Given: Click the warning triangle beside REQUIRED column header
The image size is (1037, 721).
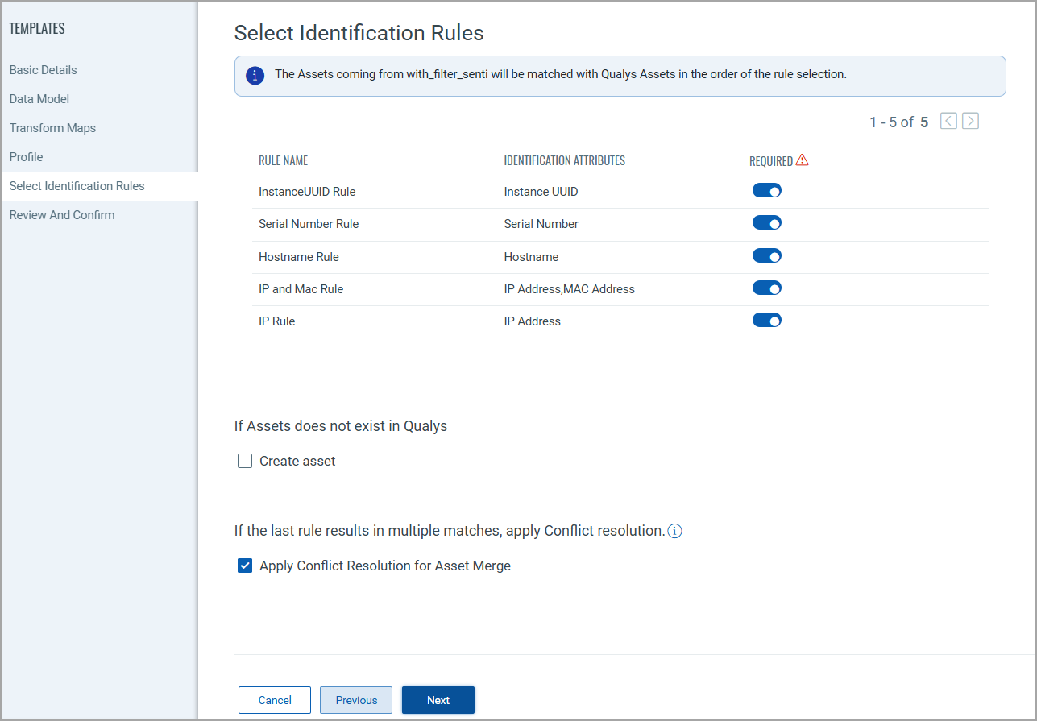Looking at the screenshot, I should tap(803, 160).
